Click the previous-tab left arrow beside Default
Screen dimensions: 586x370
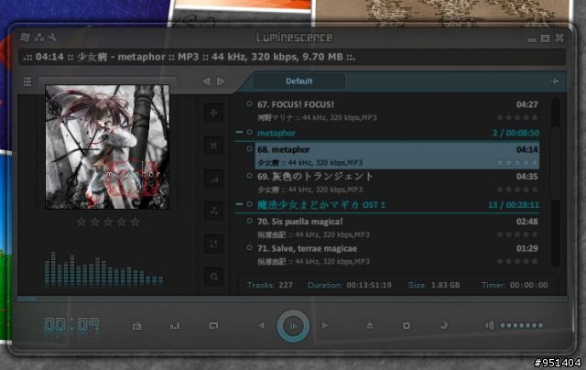coord(206,82)
